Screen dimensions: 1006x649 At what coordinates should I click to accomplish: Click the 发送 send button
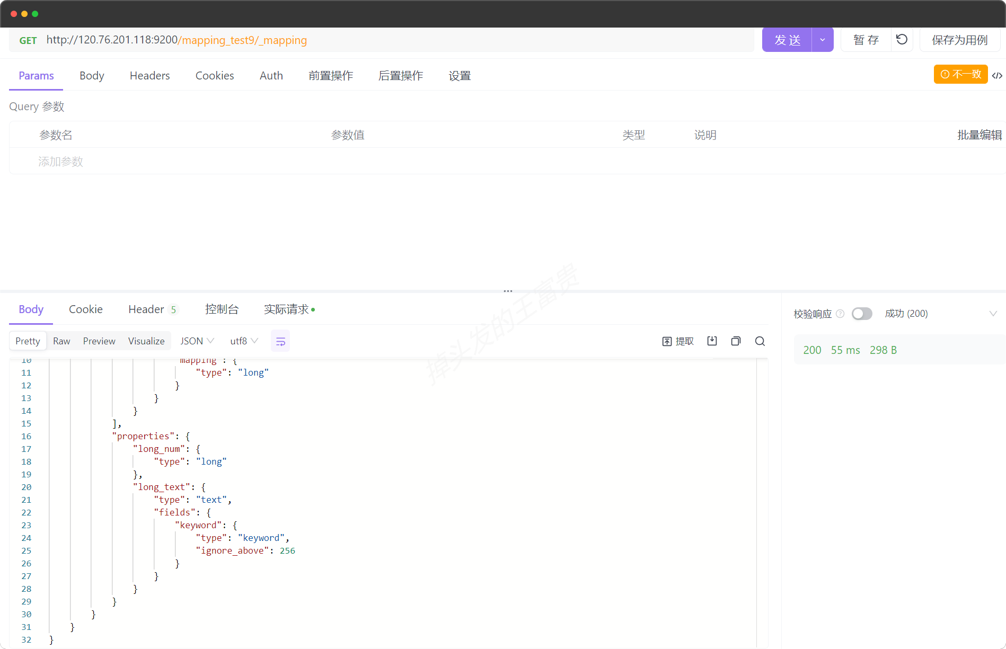coord(787,40)
